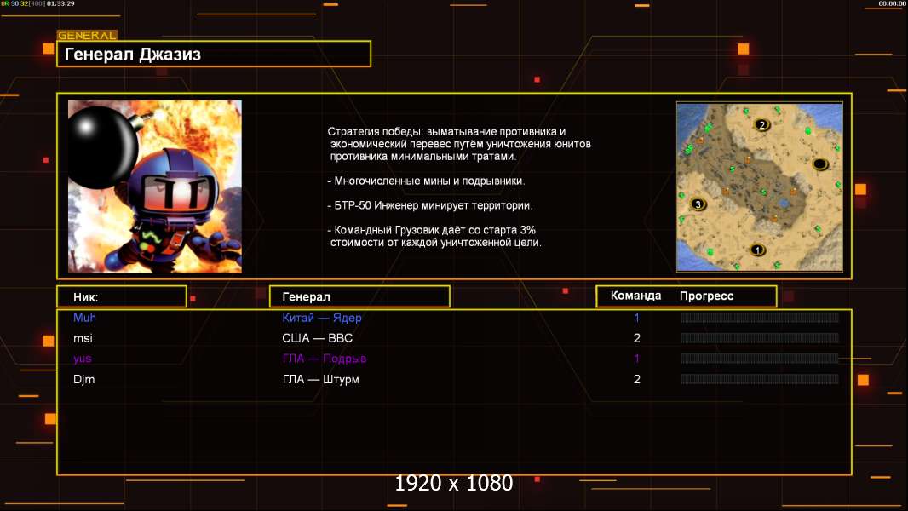
Task: Select start position 1 marker on map
Action: point(757,250)
